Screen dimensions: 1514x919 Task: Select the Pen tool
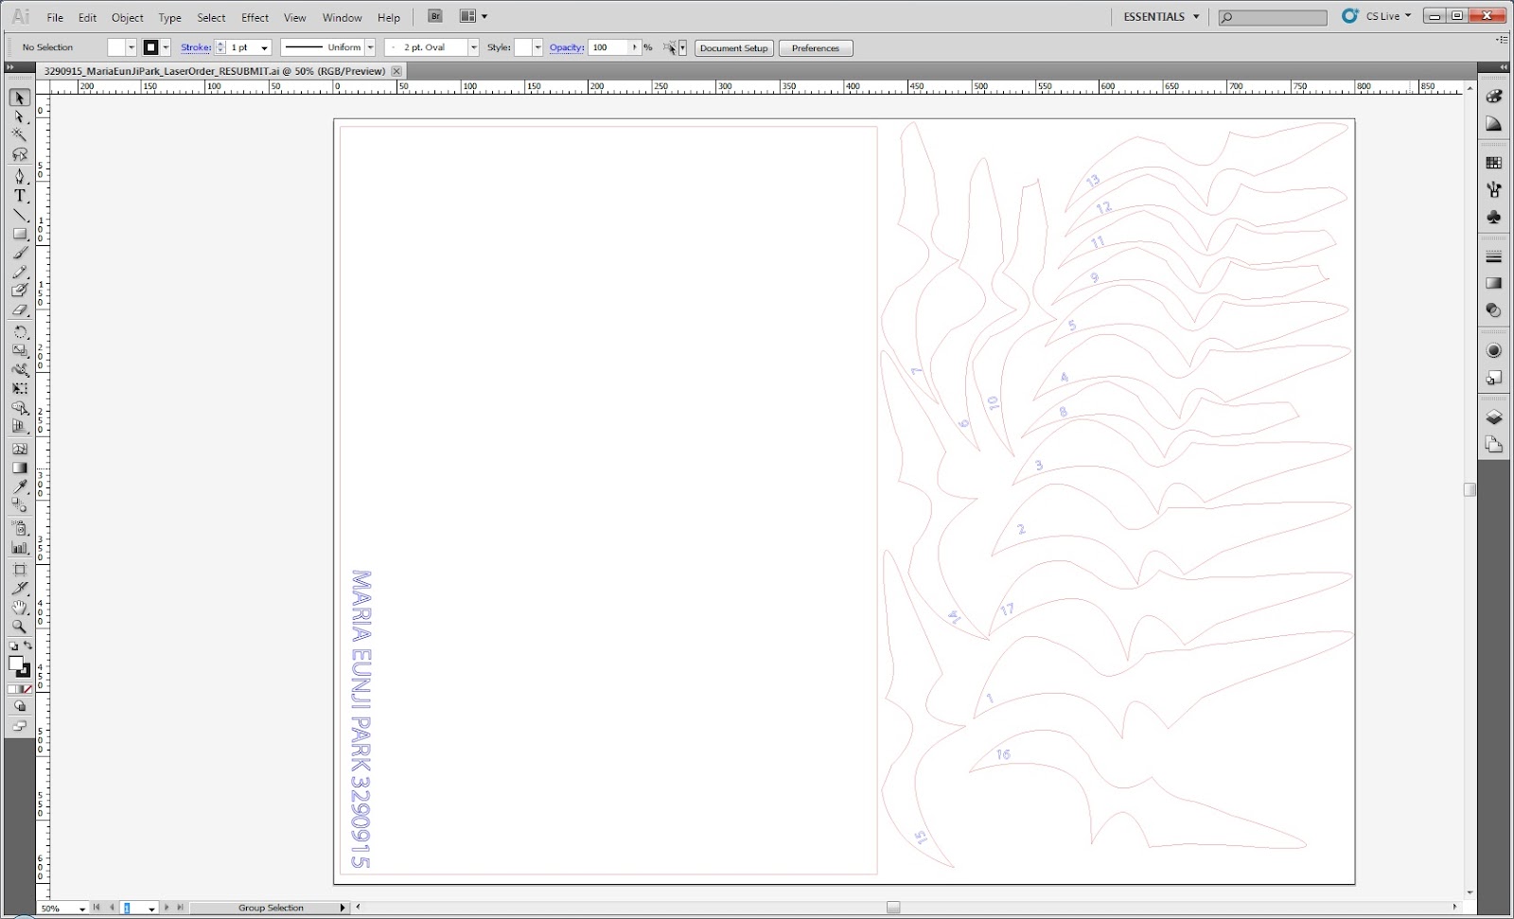tap(19, 177)
